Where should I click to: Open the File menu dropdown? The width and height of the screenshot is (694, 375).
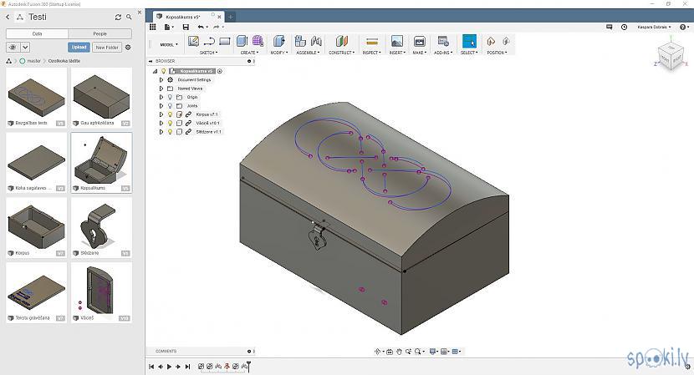(x=169, y=27)
